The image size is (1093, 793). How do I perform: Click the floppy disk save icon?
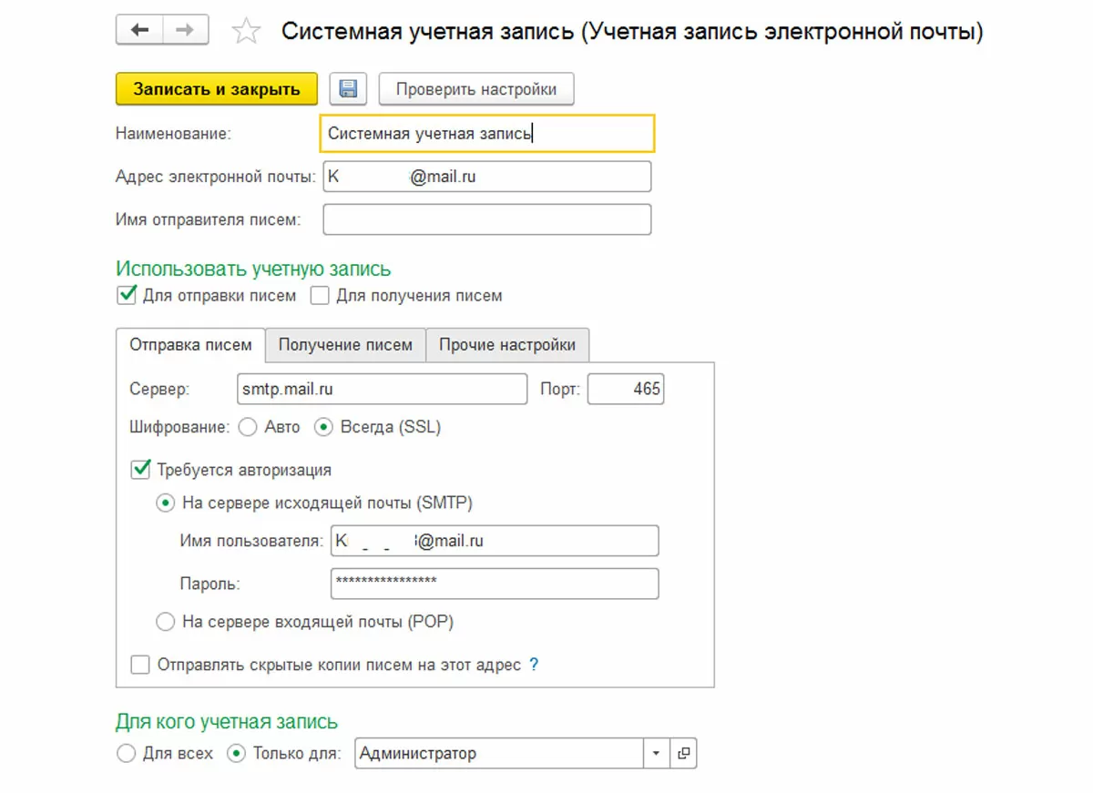[x=348, y=89]
